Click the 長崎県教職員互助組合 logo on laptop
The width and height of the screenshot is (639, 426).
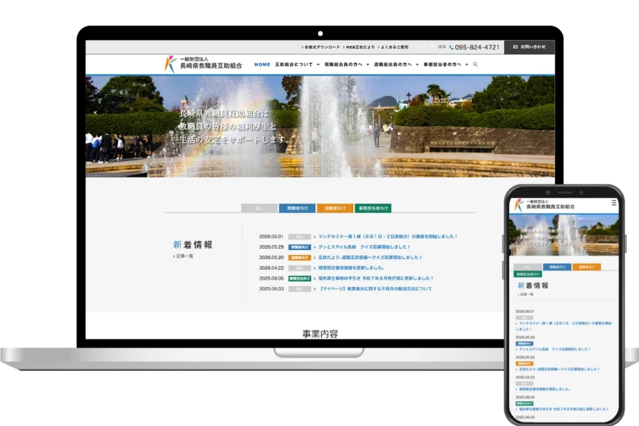click(203, 64)
